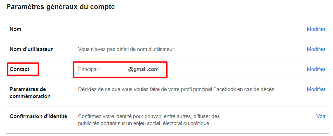Viewport: 333px width, 136px height.
Task: Modify the Paramètres de commémoration setting
Action: 316,89
